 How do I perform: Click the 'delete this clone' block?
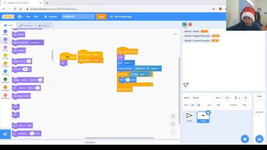(125, 89)
